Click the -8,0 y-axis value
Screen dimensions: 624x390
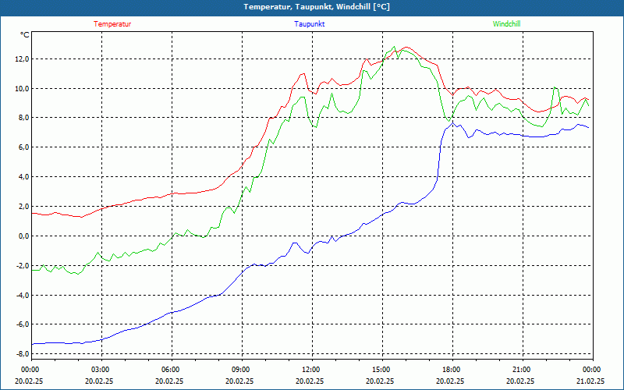click(x=23, y=353)
